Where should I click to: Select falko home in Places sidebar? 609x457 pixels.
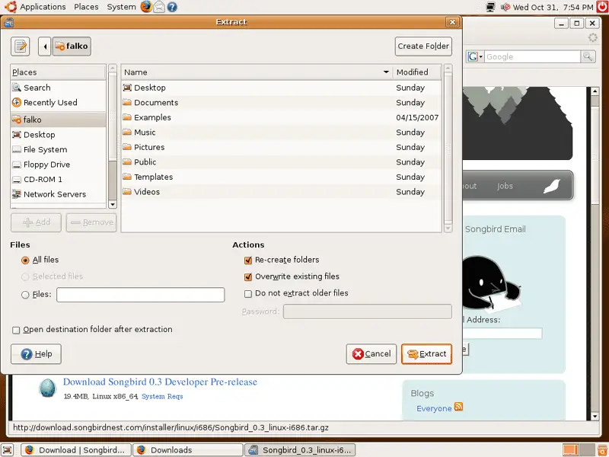[x=59, y=120]
